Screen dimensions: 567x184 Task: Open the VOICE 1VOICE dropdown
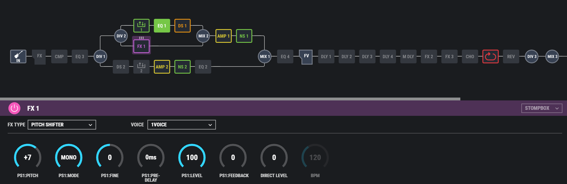click(x=182, y=125)
